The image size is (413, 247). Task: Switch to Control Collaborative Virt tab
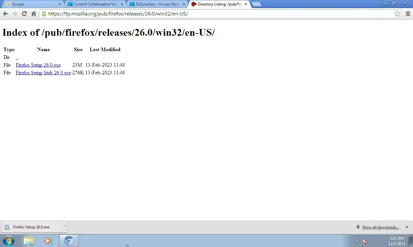click(x=95, y=4)
